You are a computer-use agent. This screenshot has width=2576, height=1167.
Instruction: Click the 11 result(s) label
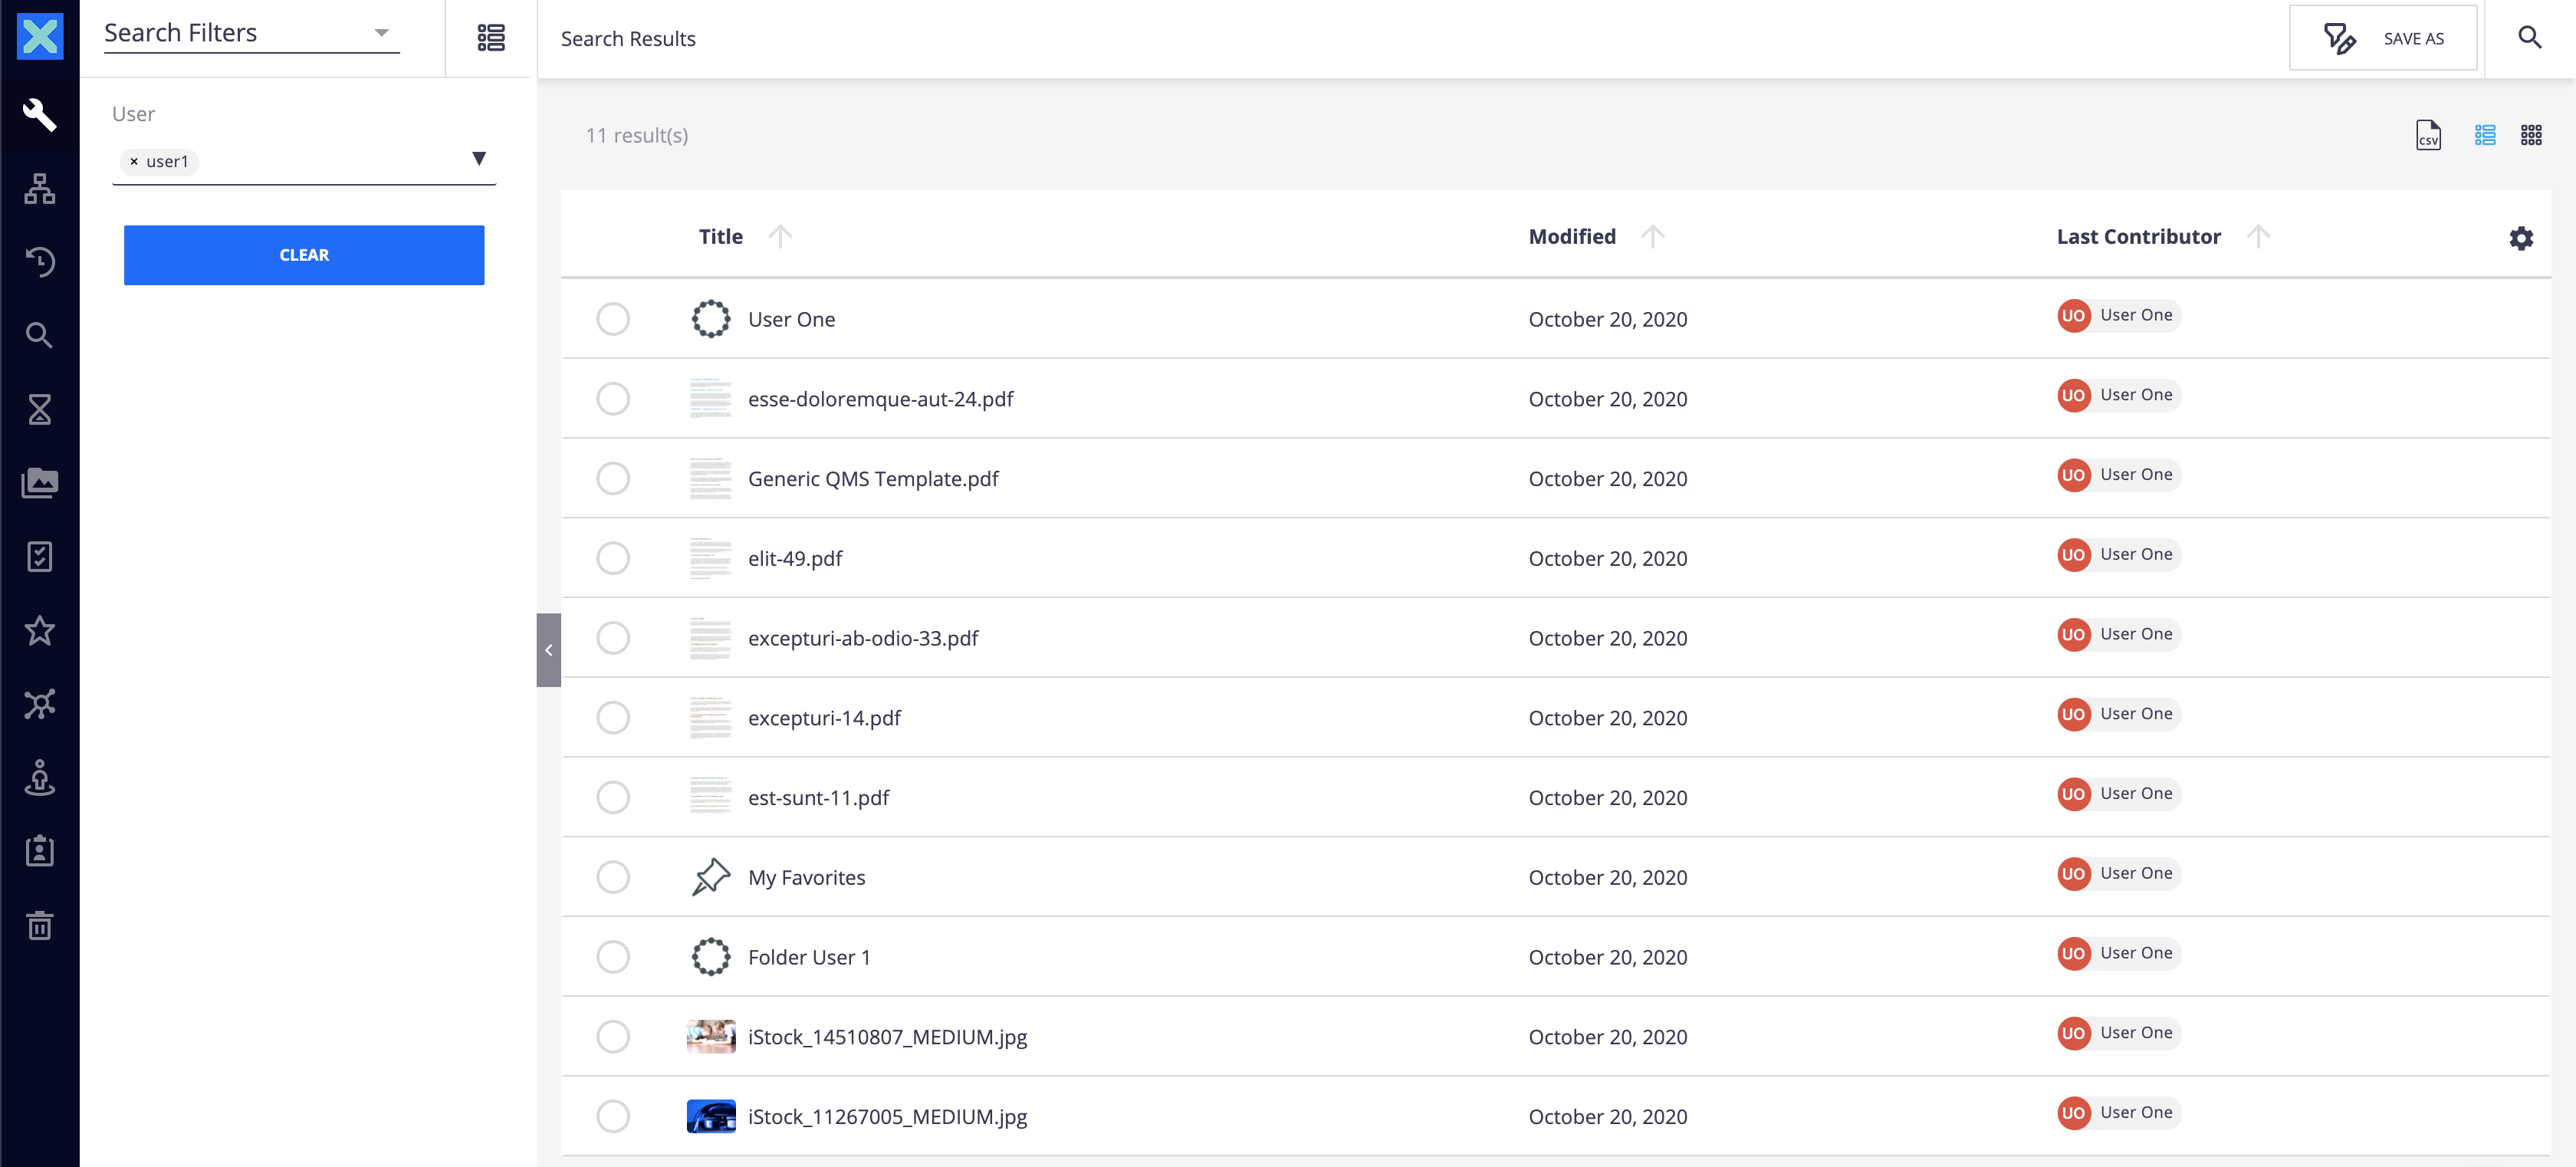637,135
